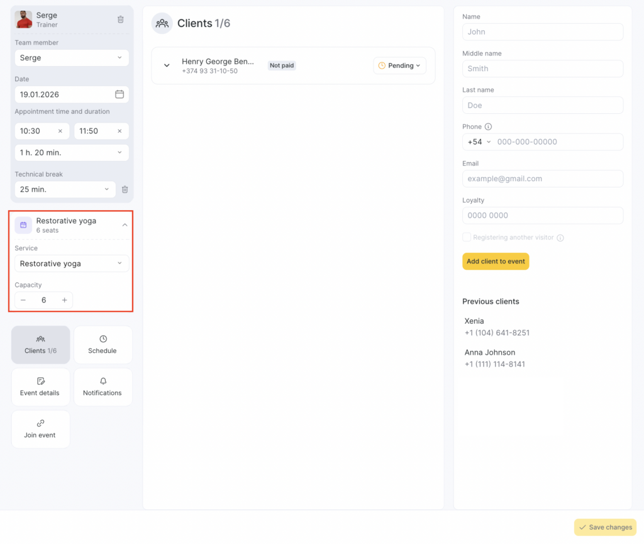Viewport: 644px width, 544px height.
Task: Increase capacity with plus button
Action: (x=64, y=300)
